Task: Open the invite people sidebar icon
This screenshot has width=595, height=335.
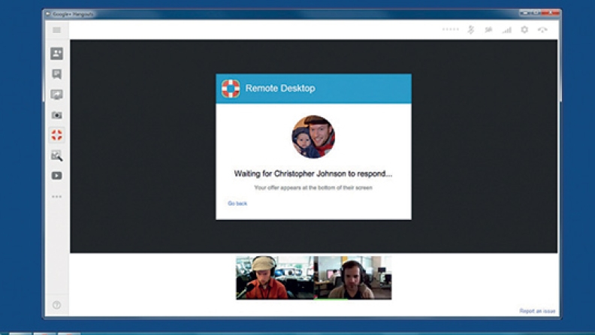Action: click(x=57, y=53)
